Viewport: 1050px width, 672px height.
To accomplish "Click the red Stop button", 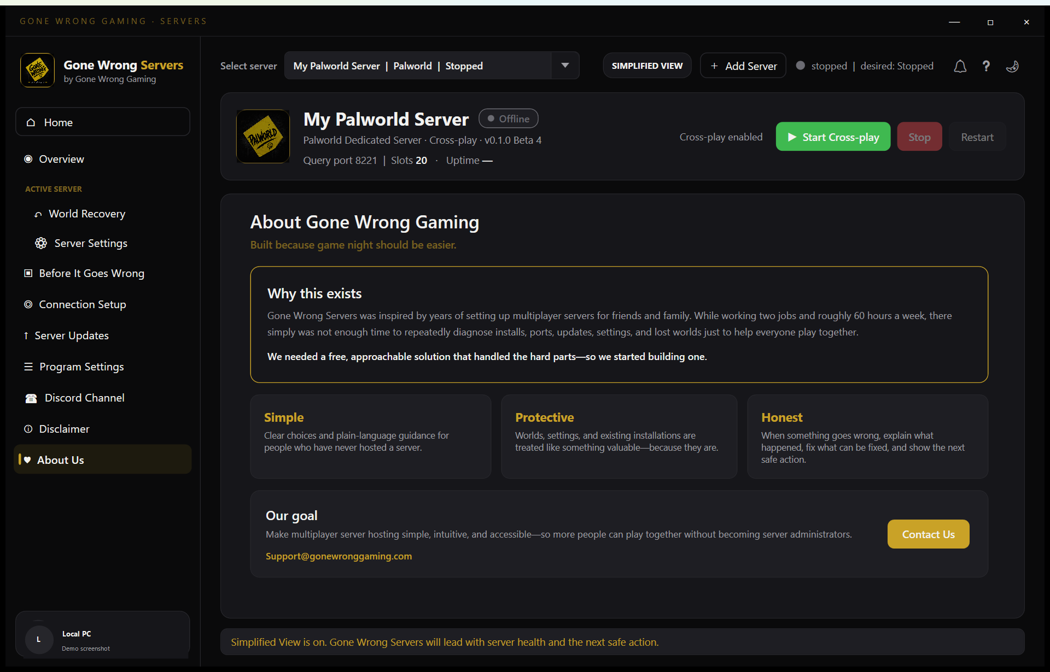I will click(919, 137).
